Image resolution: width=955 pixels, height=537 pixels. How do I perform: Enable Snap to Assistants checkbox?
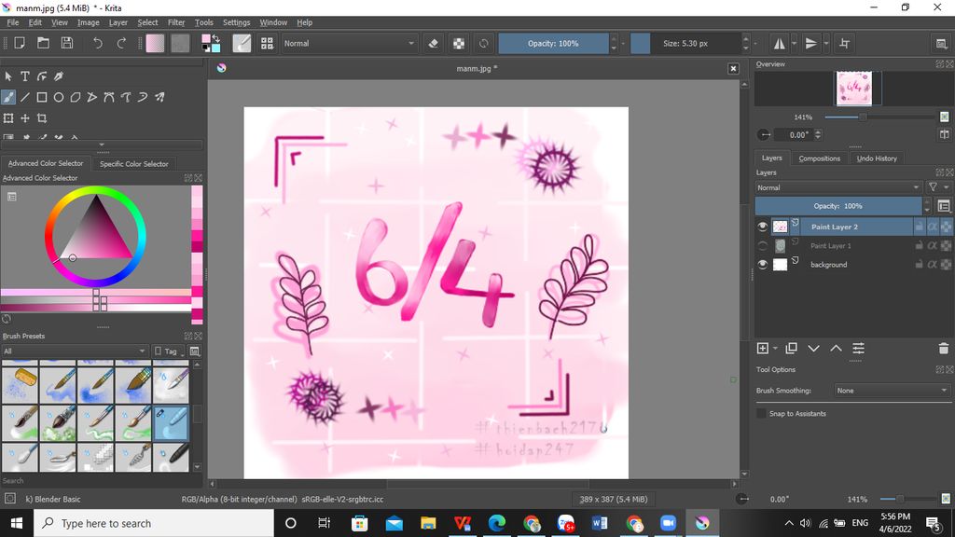[761, 413]
